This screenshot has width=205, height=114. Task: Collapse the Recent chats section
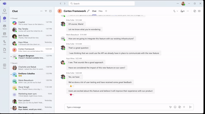click(11, 63)
